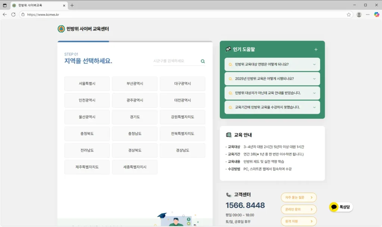Image resolution: width=382 pixels, height=227 pixels.
Task: Click the search magnifier icon
Action: 203,61
